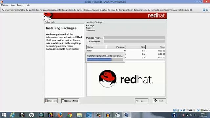Click the shared folders status icon
Screen dimensions: 210x118
187,110
